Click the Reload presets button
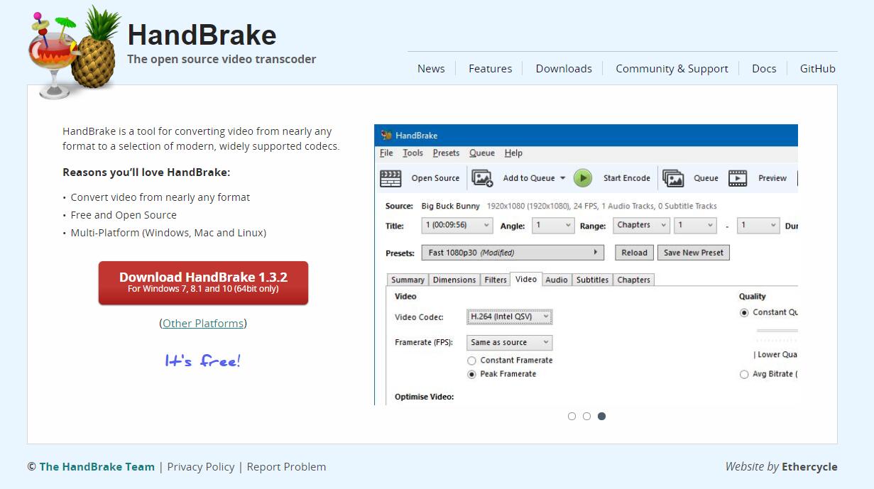Viewport: 874px width, 489px height. 635,253
